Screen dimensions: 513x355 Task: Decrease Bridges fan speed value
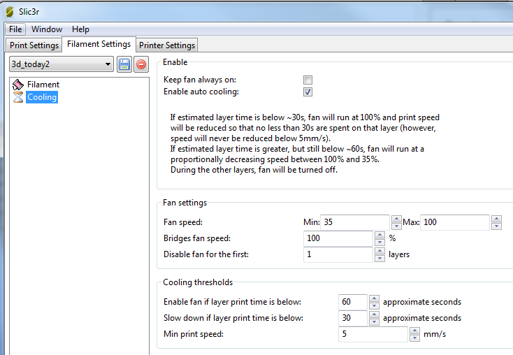coord(380,242)
